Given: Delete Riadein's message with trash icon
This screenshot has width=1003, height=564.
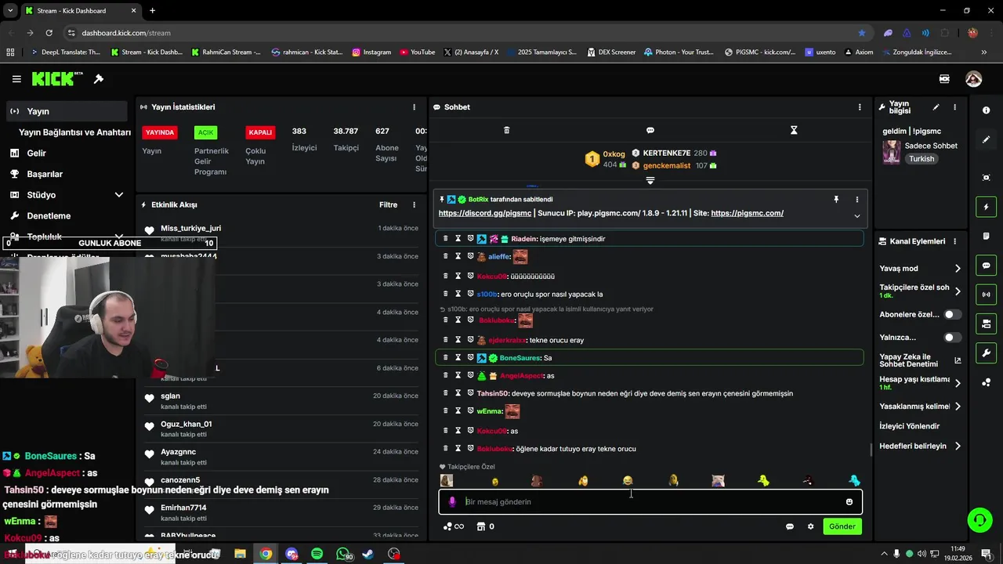Looking at the screenshot, I should (446, 239).
